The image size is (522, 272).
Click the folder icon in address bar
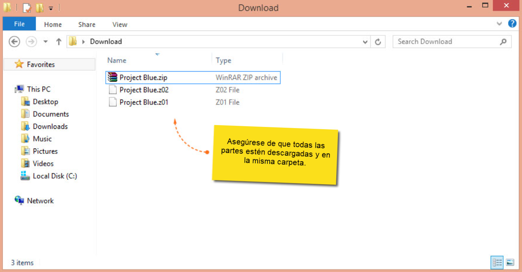coord(73,41)
